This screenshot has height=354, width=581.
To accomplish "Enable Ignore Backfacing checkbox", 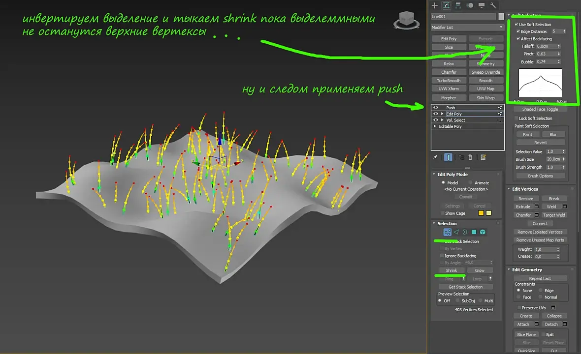I will click(442, 256).
